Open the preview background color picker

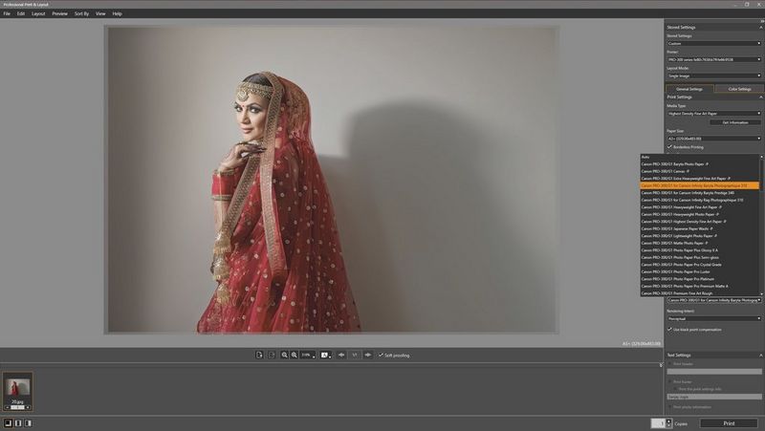325,355
